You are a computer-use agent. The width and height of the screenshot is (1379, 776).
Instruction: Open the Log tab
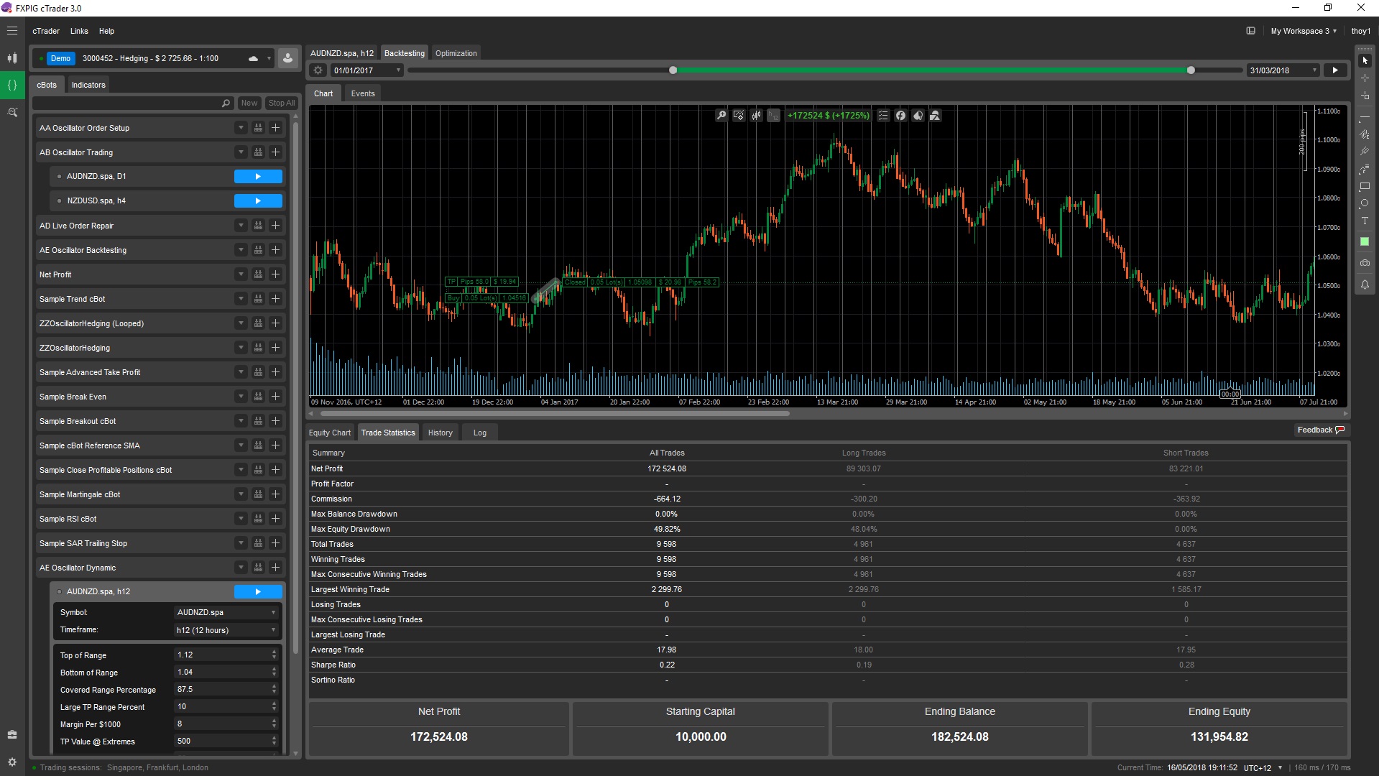tap(480, 433)
